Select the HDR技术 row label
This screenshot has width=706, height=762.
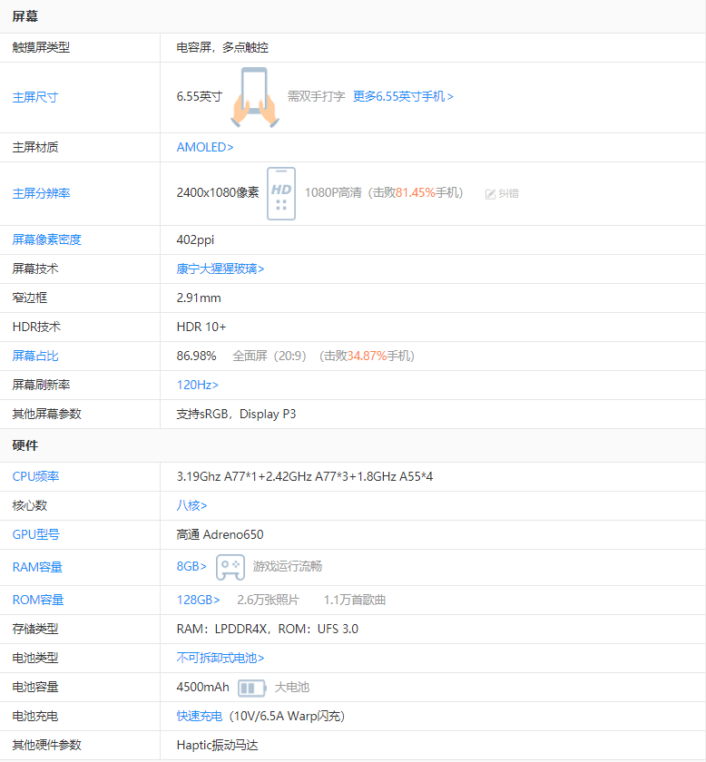(x=36, y=327)
